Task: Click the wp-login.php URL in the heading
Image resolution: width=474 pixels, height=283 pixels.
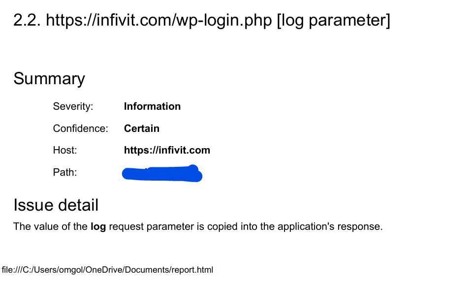Action: (158, 20)
